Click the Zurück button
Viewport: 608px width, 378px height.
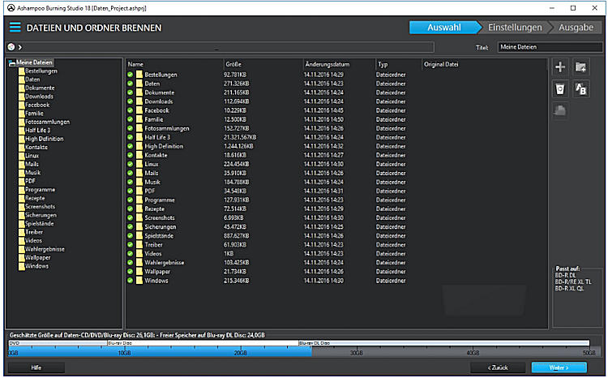498,367
